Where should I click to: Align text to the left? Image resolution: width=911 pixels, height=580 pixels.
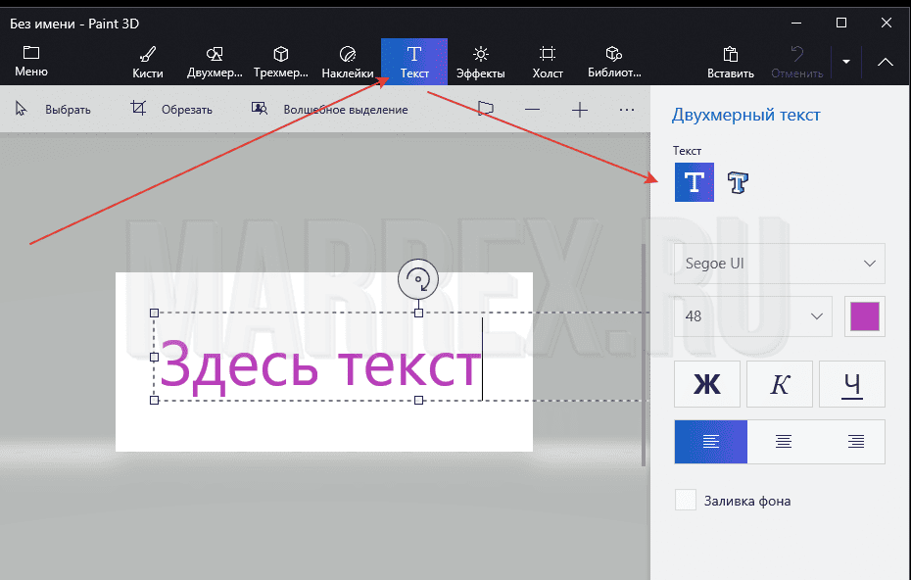[x=710, y=442]
